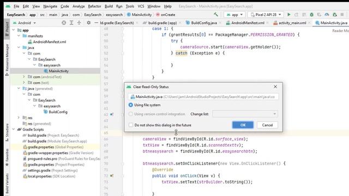Click the Expand All icon in Project panel

(71, 23)
